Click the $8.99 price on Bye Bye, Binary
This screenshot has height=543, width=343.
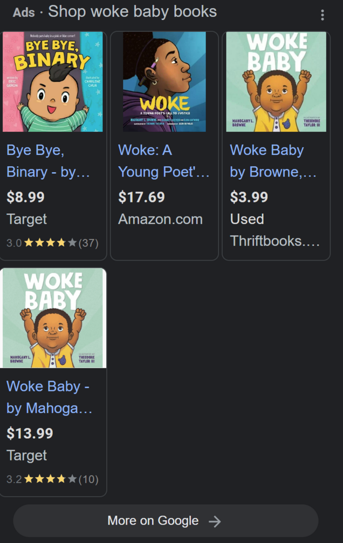(25, 197)
